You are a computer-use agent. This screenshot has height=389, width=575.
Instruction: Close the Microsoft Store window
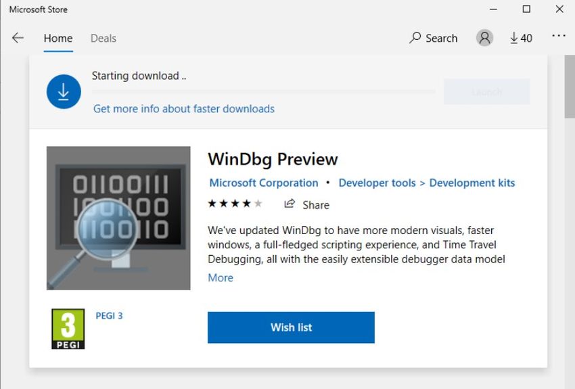tap(559, 9)
